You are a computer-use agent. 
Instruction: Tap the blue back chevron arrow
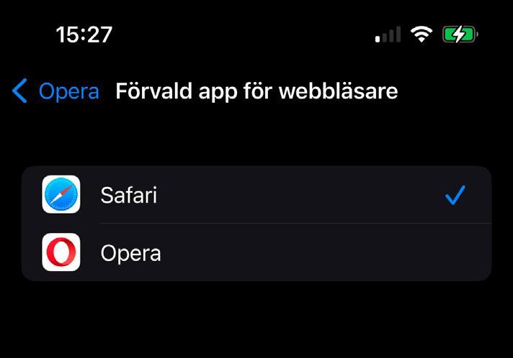[x=19, y=91]
